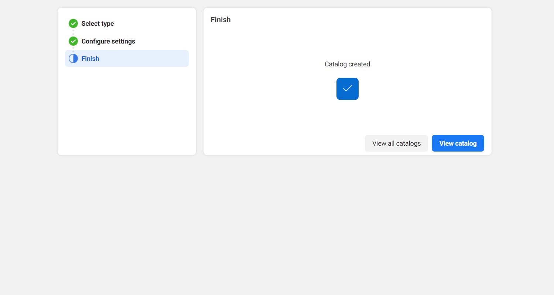Image resolution: width=554 pixels, height=295 pixels.
Task: Click the half-filled progress circle next to Finish
Action: pyautogui.click(x=73, y=58)
